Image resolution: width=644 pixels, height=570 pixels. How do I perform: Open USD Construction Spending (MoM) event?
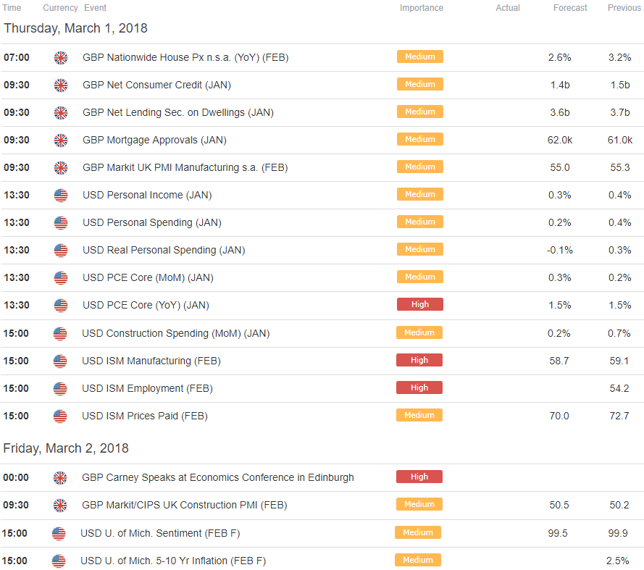coord(176,333)
